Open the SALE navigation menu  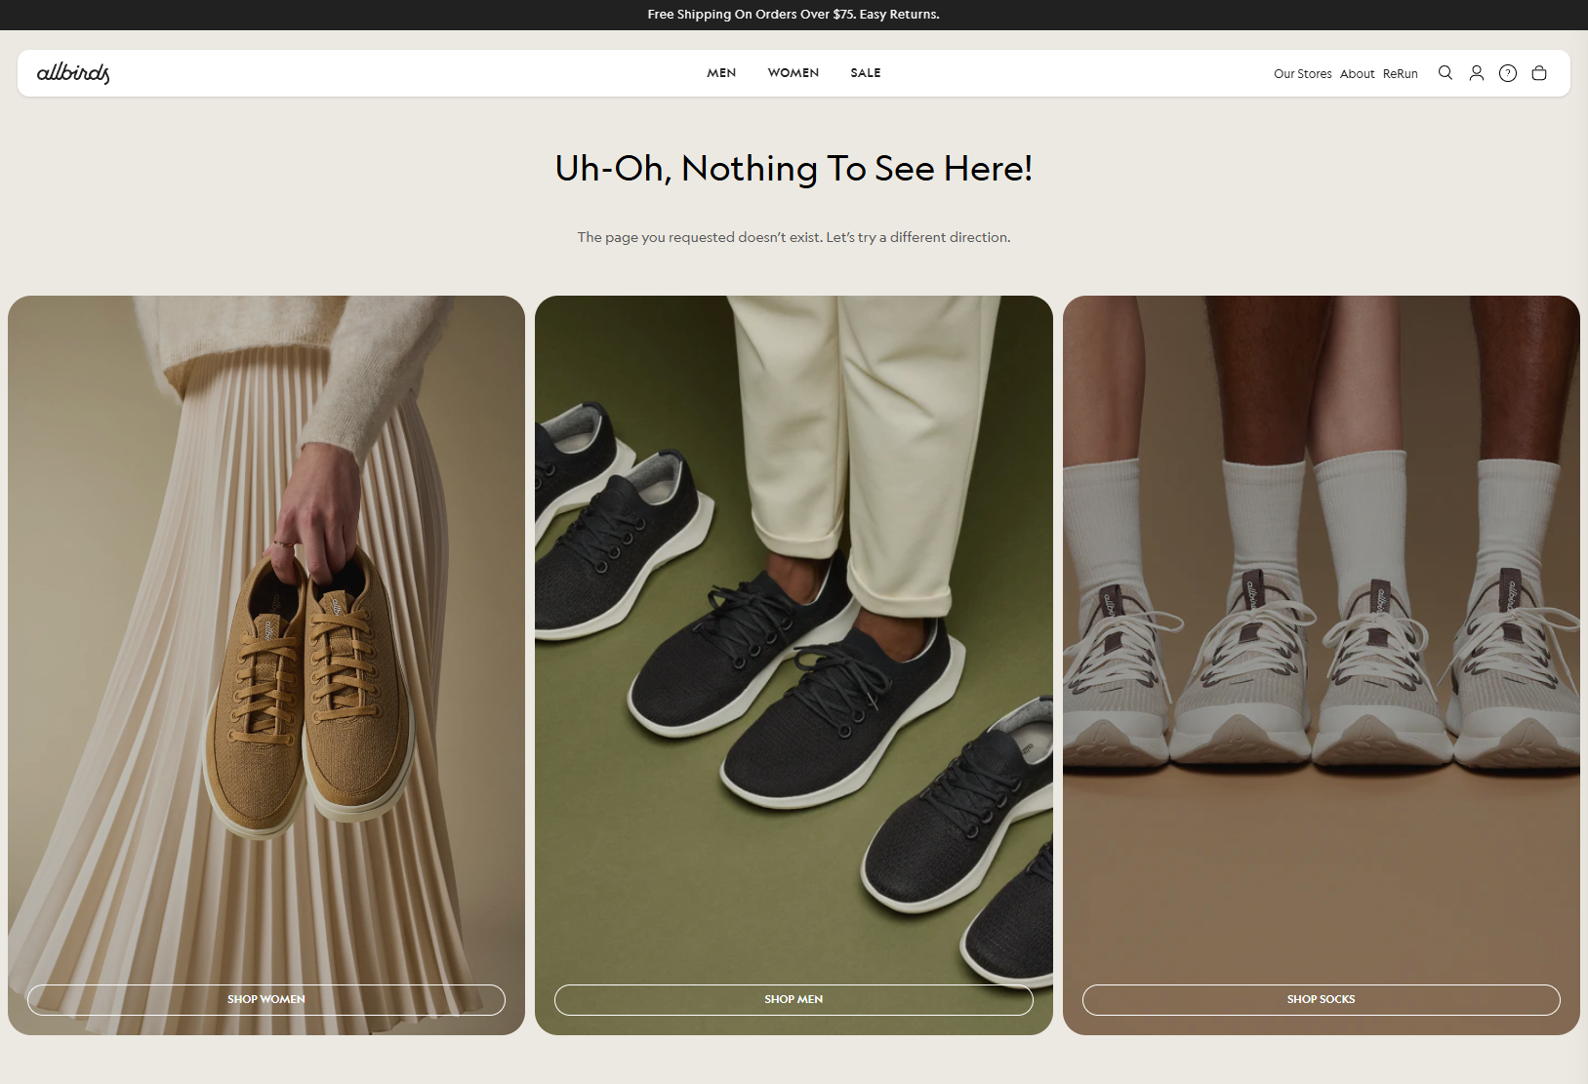[866, 73]
